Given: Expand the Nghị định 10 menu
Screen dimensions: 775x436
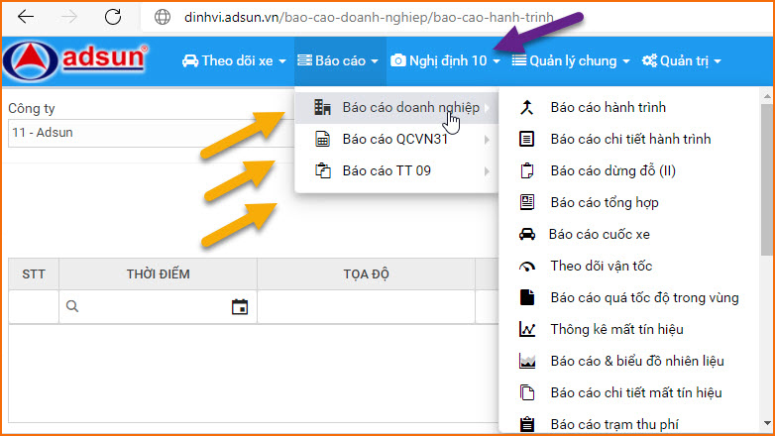Looking at the screenshot, I should [x=445, y=60].
